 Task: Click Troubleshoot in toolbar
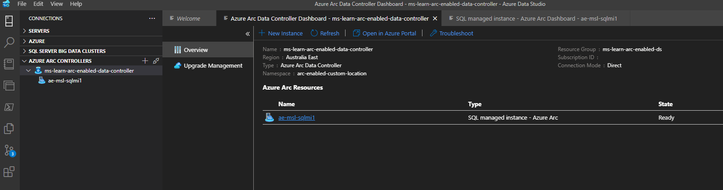tap(452, 33)
